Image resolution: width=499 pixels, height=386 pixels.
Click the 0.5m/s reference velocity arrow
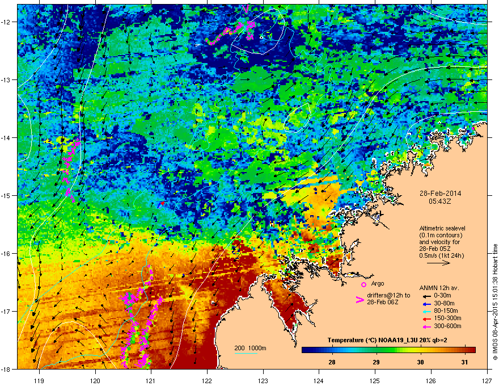(x=438, y=263)
